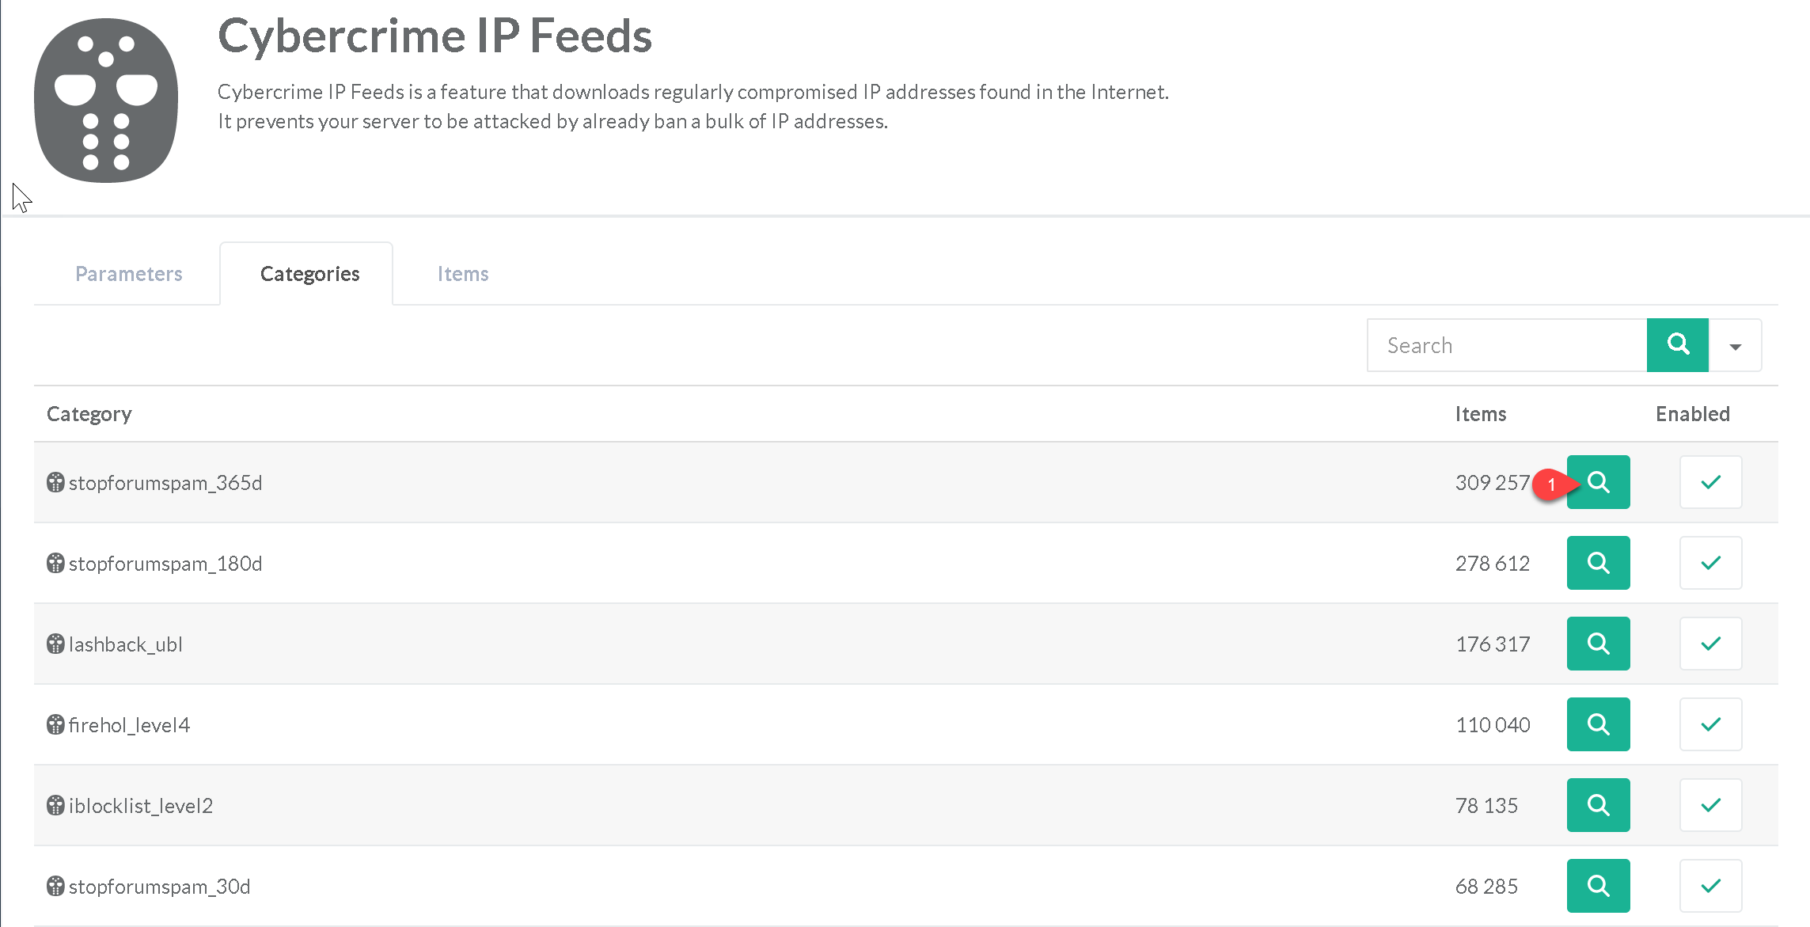View items of stopforumspam_365d category
The height and width of the screenshot is (927, 1810).
(x=1598, y=482)
